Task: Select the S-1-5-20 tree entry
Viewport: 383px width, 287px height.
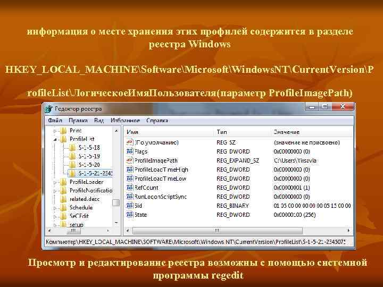Action: (89, 165)
